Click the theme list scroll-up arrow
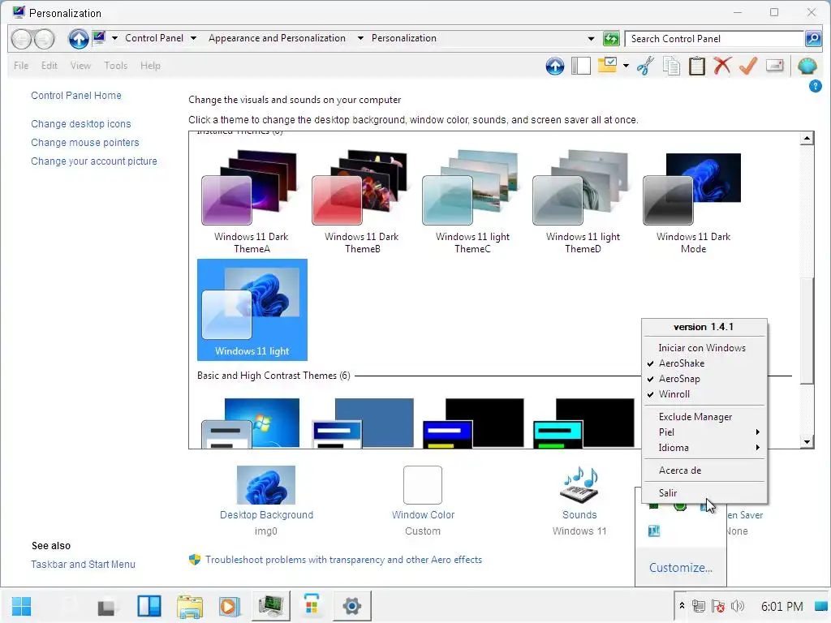The image size is (831, 623). (x=807, y=138)
